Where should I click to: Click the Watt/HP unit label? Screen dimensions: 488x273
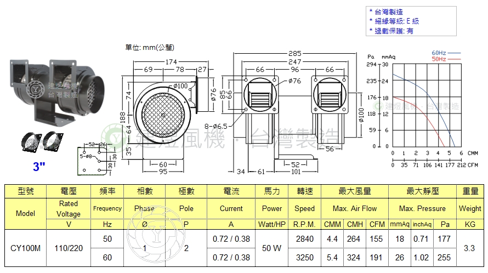(272, 224)
